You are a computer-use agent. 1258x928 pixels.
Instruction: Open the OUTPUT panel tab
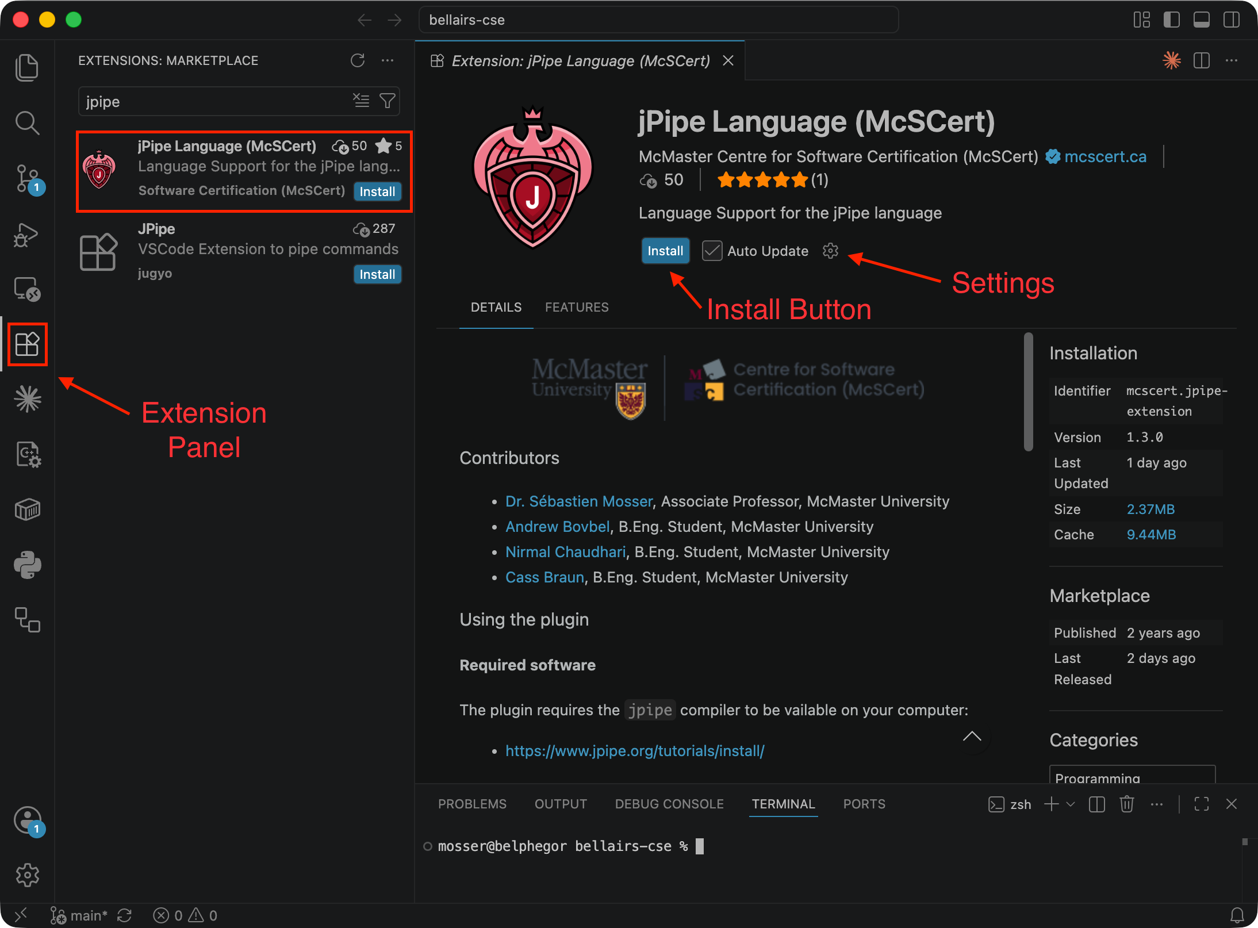click(x=561, y=804)
